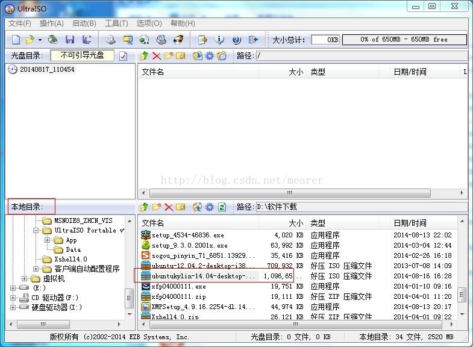Click red X Delete in disc image toolbar
The image size is (473, 347).
tap(157, 56)
